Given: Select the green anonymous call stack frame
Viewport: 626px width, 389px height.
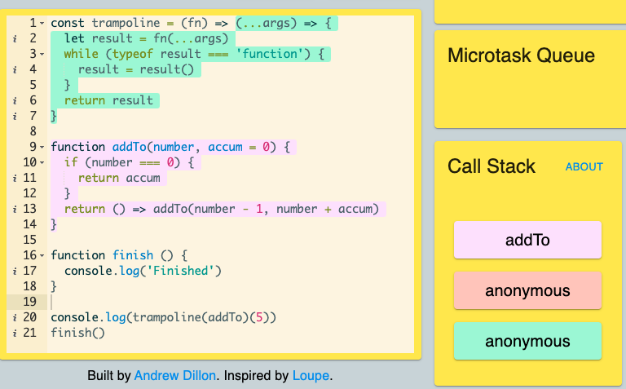Looking at the screenshot, I should (527, 341).
